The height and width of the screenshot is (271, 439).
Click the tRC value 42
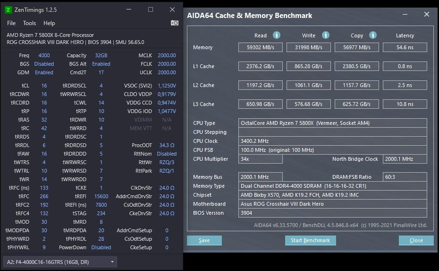coord(44,128)
